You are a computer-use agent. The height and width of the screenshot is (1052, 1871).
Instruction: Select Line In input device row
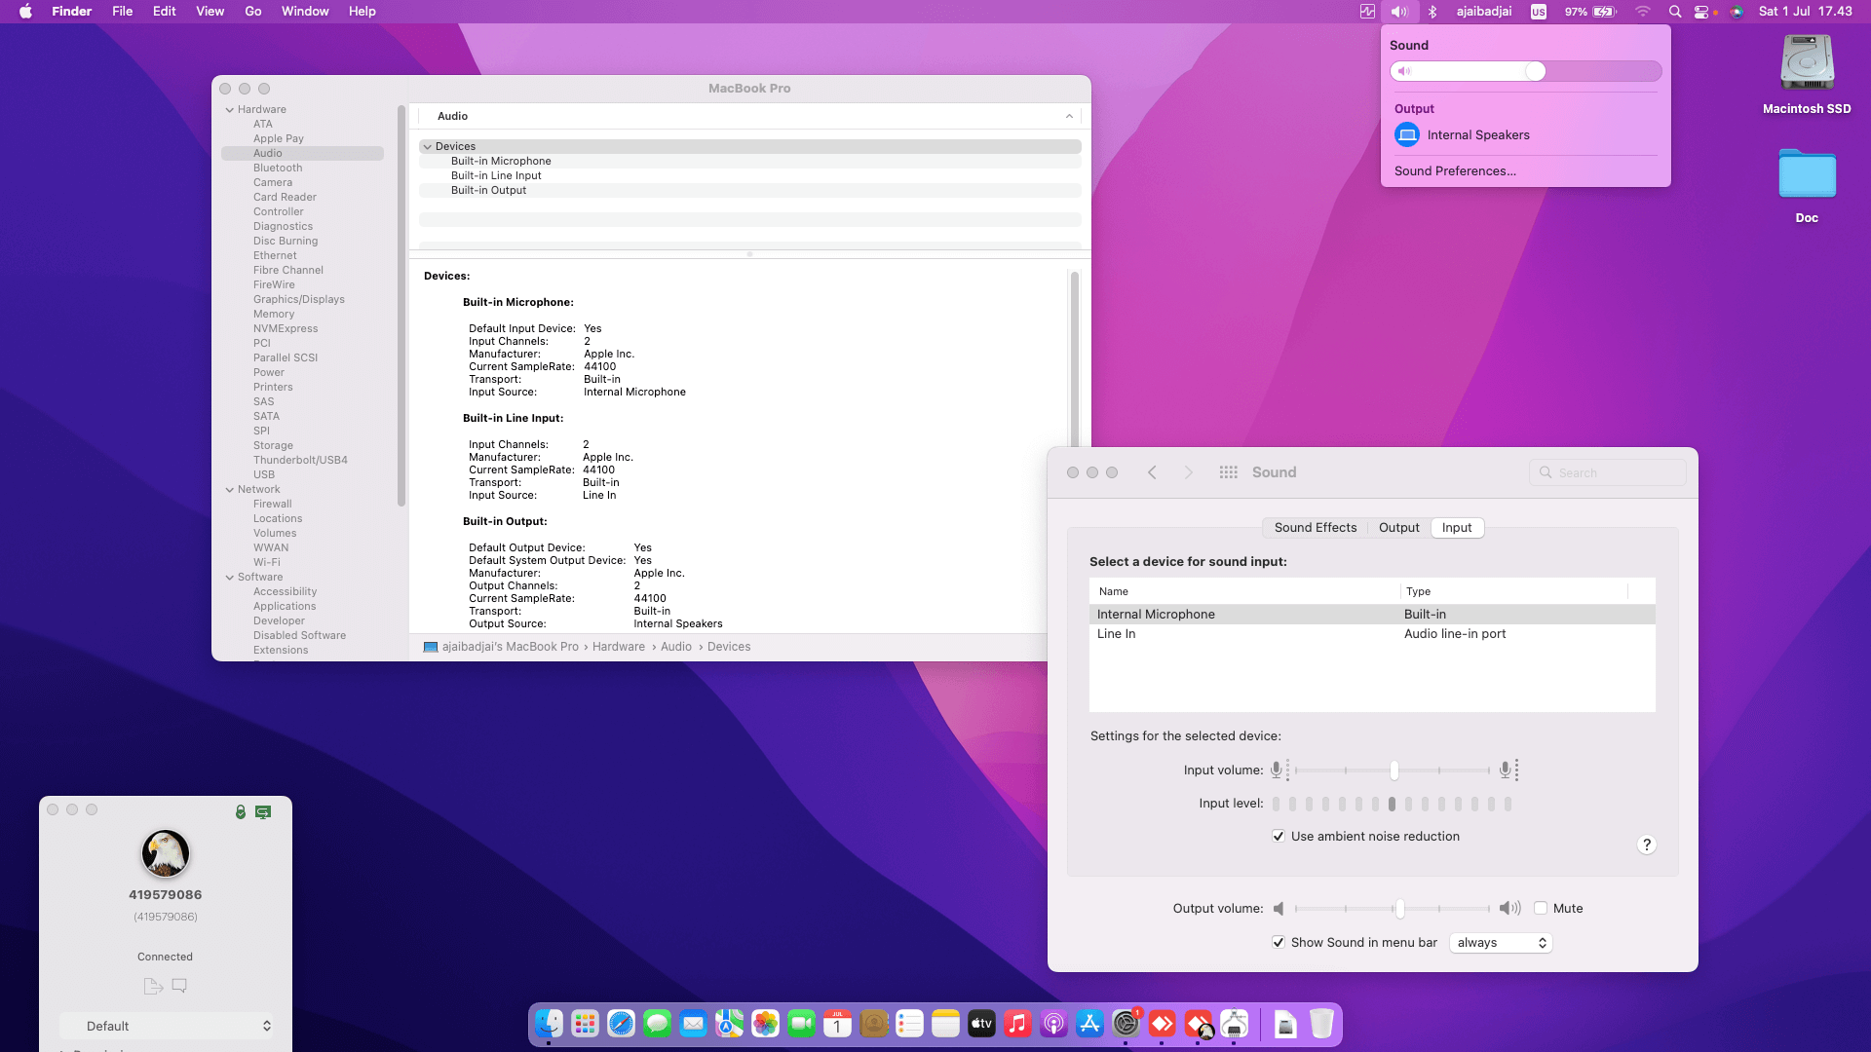tap(1117, 634)
